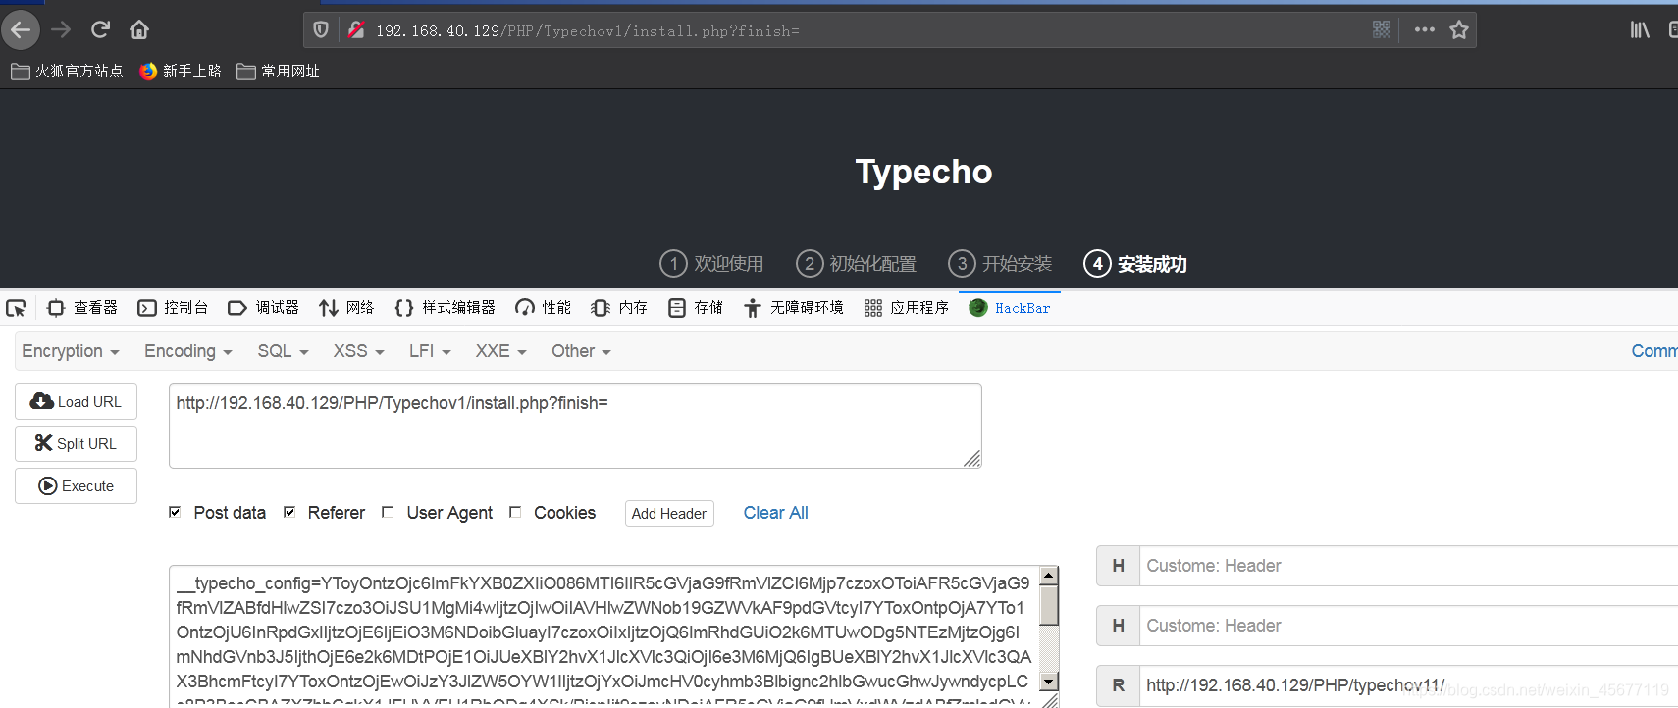This screenshot has height=708, width=1678.
Task: Open the 存储 storage panel
Action: tap(695, 308)
